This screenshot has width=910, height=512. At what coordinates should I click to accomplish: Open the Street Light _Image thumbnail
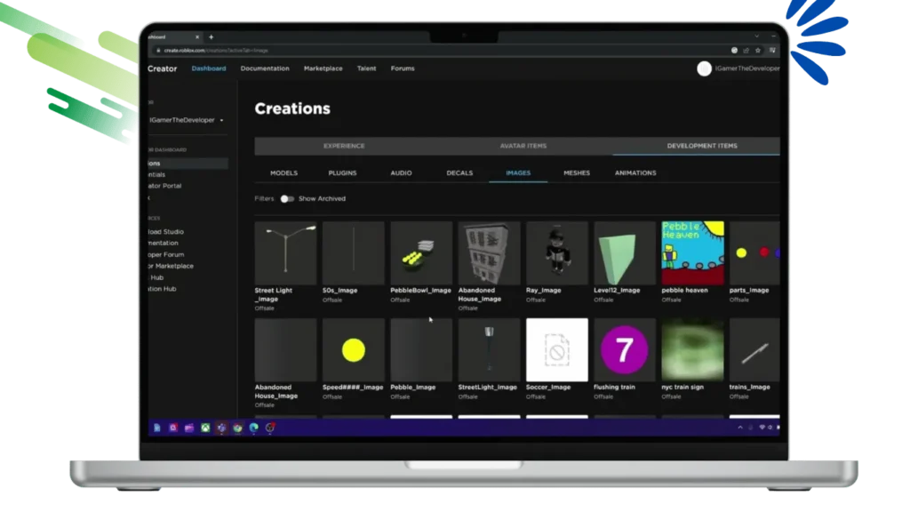[x=285, y=253]
